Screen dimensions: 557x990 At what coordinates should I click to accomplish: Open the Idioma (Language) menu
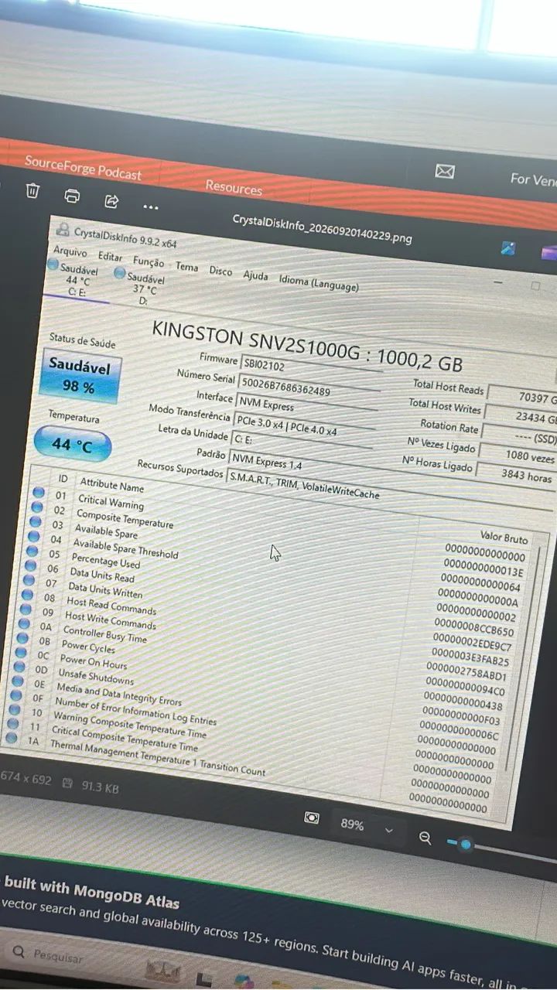coord(319,283)
